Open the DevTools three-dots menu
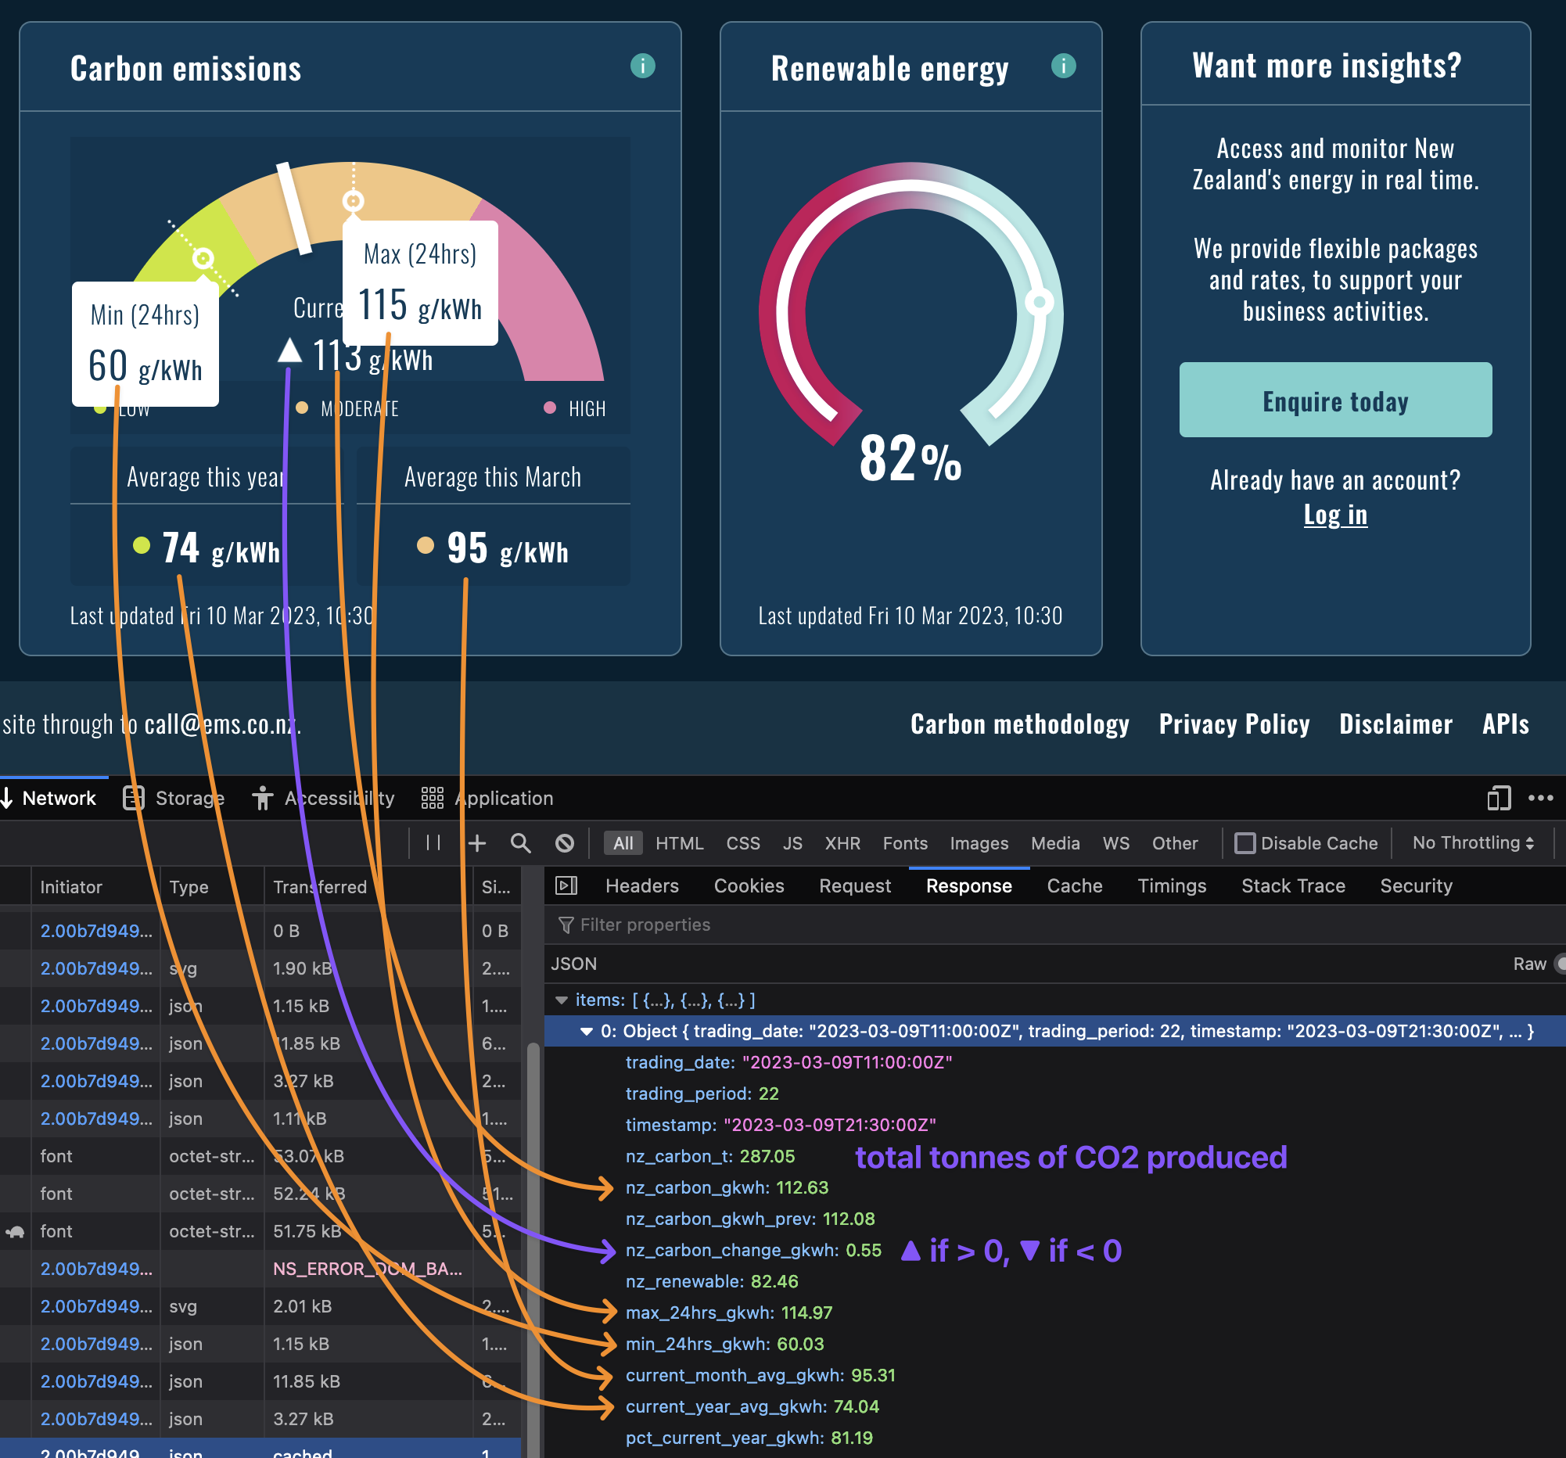Image resolution: width=1566 pixels, height=1458 pixels. 1541,798
